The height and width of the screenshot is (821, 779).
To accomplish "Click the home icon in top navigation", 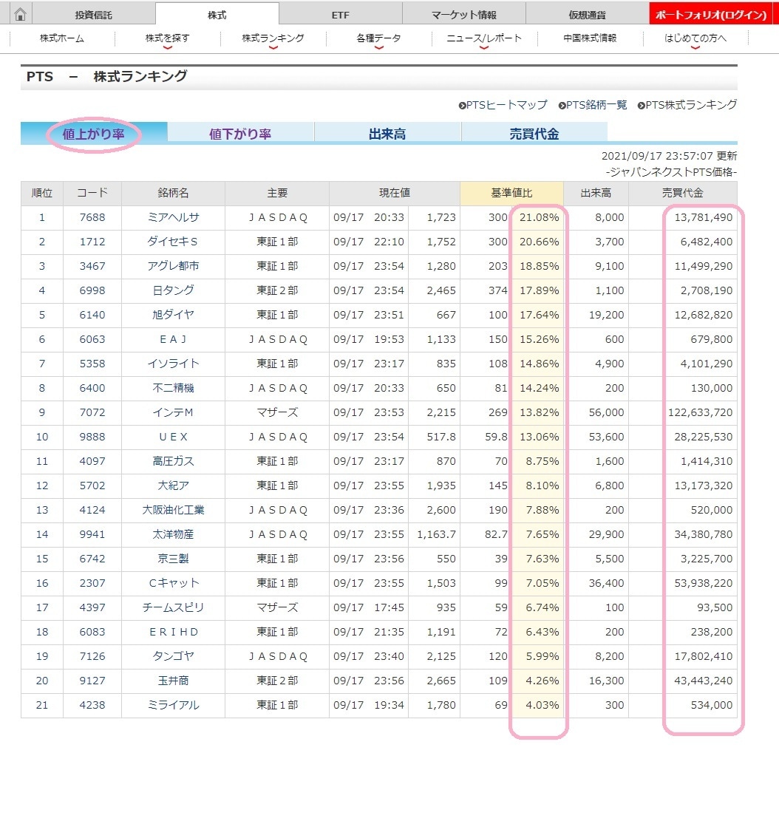I will point(20,13).
